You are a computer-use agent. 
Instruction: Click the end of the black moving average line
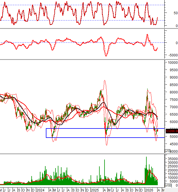click(158, 119)
